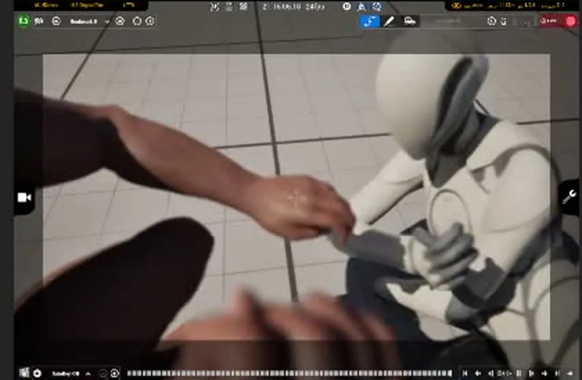Toggle the highlighted triangle icon right of the timecode
The image size is (582, 380).
coord(361,7)
